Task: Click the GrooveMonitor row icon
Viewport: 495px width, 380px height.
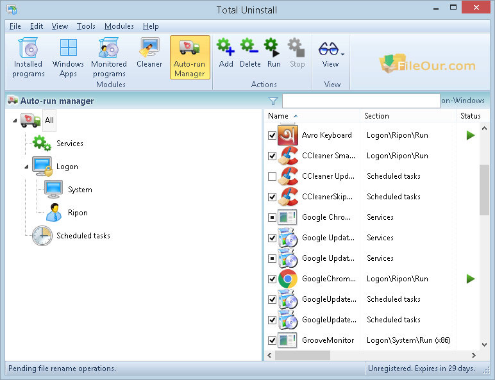Action: click(288, 340)
